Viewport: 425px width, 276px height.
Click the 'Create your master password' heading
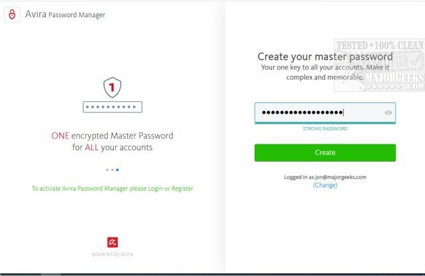(325, 57)
